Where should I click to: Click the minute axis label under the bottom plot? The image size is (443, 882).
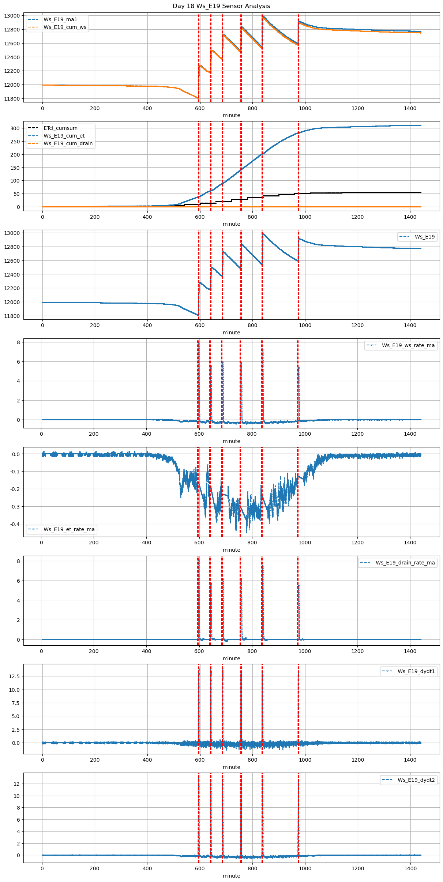[231, 876]
